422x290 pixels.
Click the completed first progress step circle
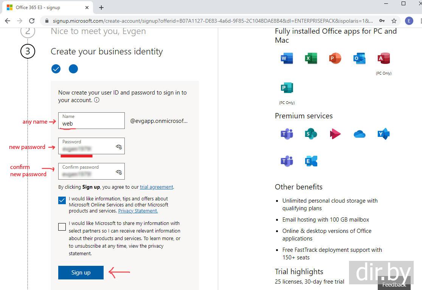tap(56, 69)
